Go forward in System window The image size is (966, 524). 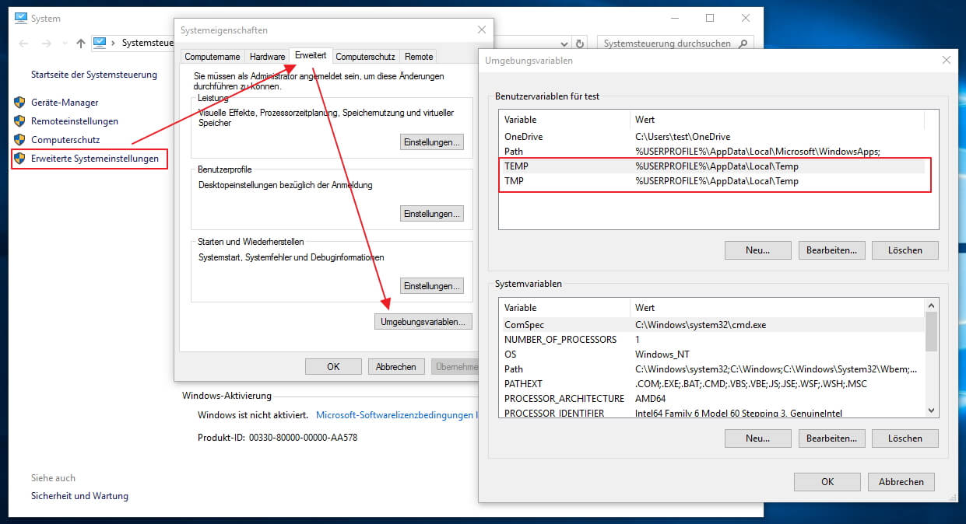[47, 44]
